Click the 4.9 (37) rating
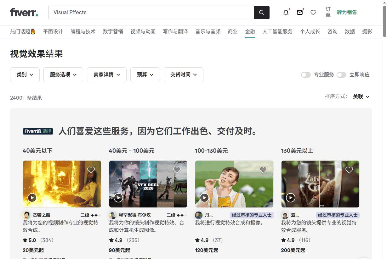The height and width of the screenshot is (259, 387). 209,240
